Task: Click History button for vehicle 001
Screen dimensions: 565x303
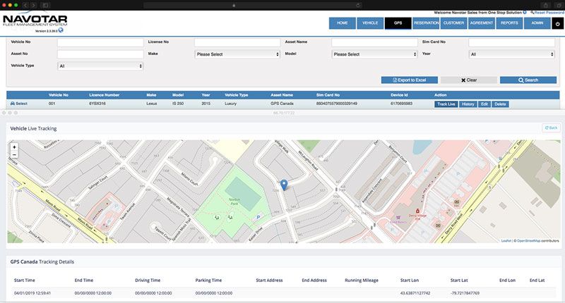Action: (x=468, y=104)
